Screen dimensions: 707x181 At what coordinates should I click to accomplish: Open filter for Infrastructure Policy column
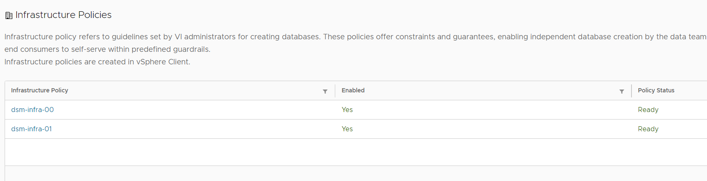325,91
